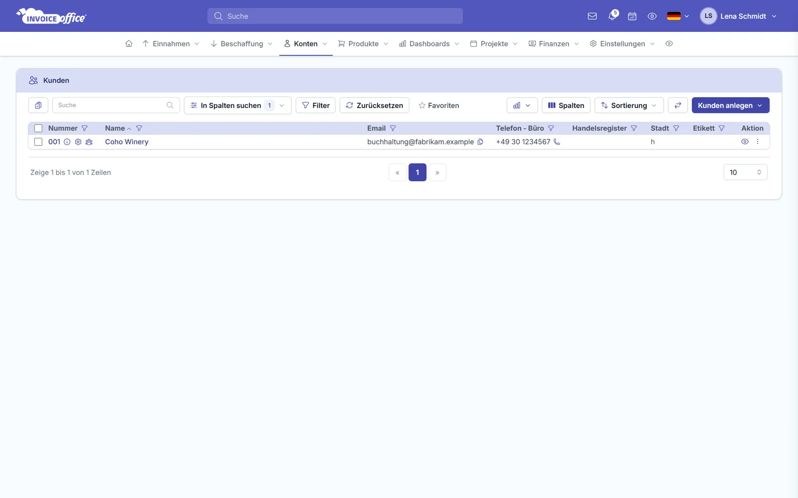The height and width of the screenshot is (498, 798).
Task: Tick the checkbox for row 001
Action: pyautogui.click(x=38, y=142)
